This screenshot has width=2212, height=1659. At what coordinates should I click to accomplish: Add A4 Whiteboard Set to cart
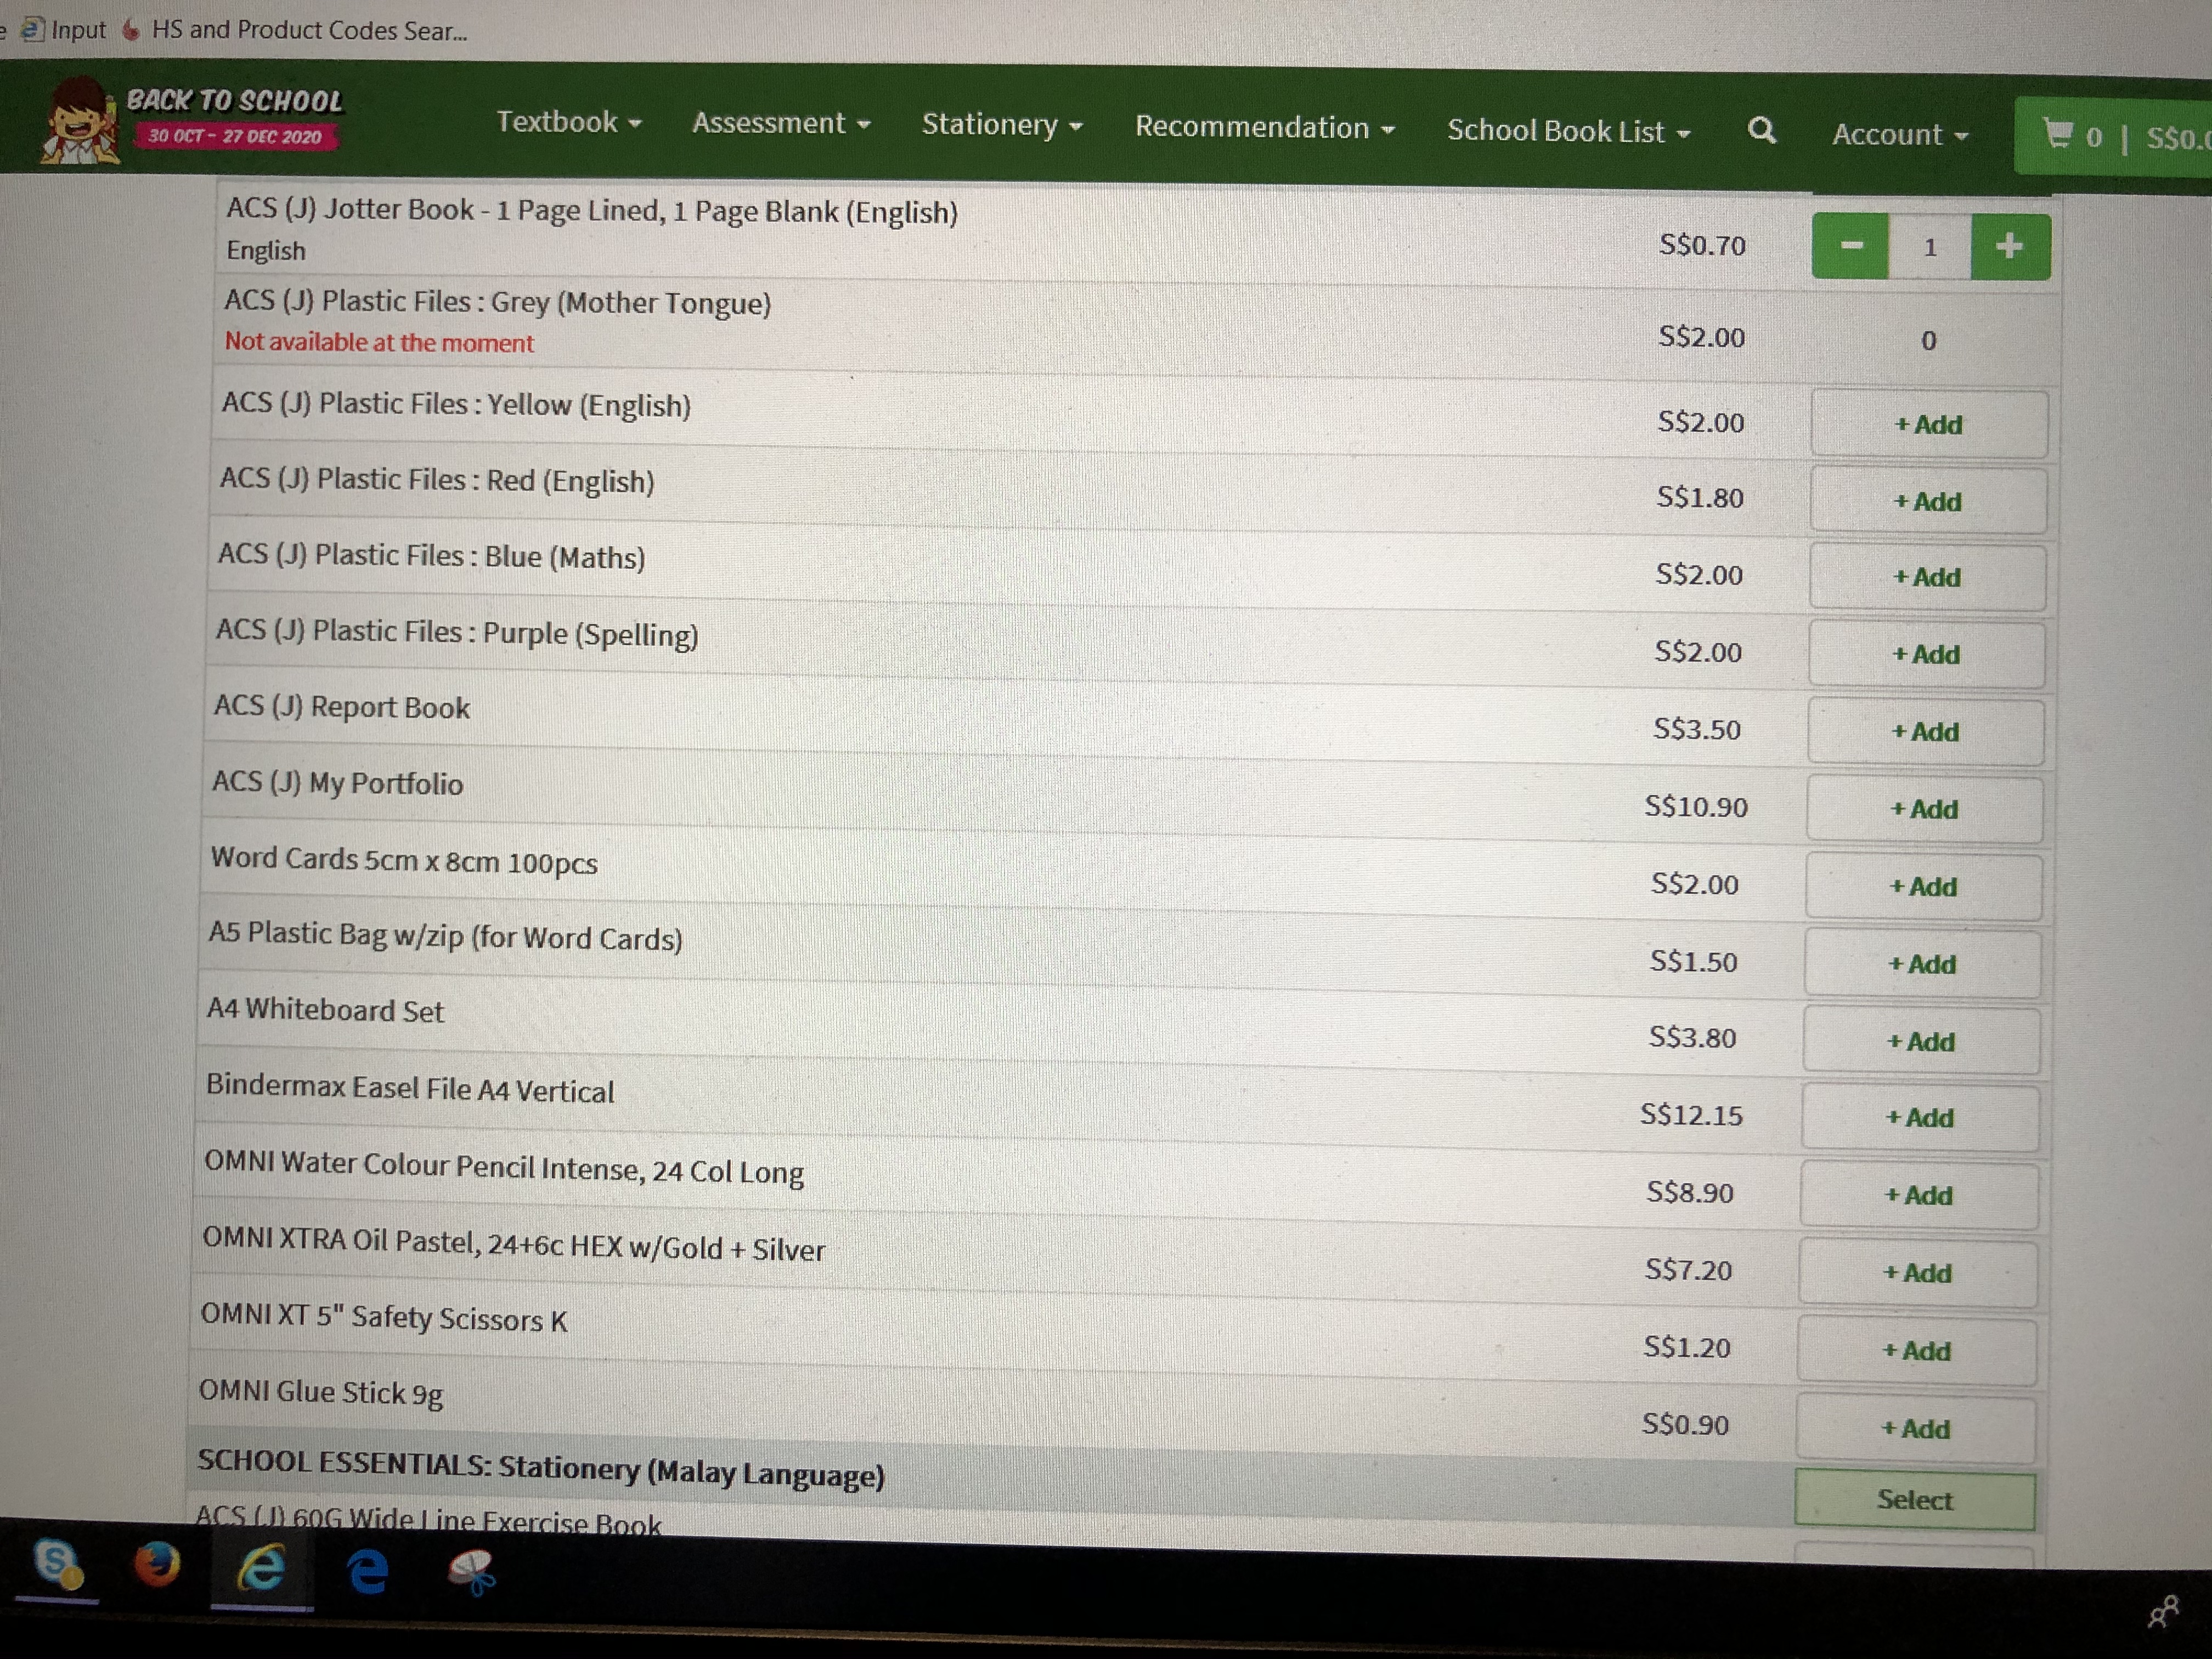click(1920, 1042)
